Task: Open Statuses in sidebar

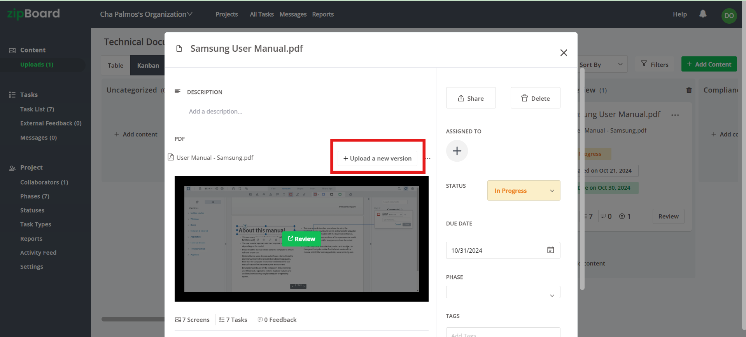Action: pyautogui.click(x=32, y=210)
